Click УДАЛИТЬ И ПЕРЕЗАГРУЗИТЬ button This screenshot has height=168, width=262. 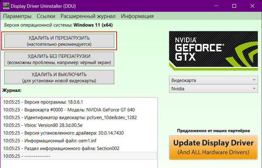pos(59,41)
